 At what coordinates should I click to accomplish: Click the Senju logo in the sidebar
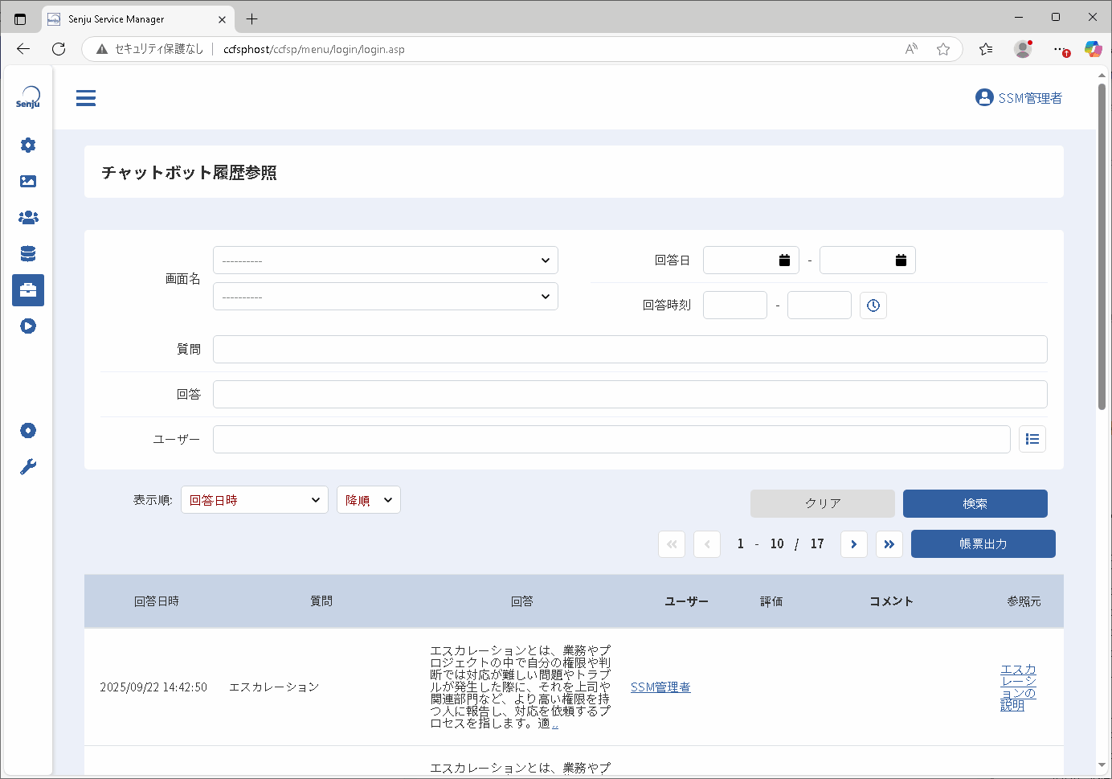(x=28, y=97)
